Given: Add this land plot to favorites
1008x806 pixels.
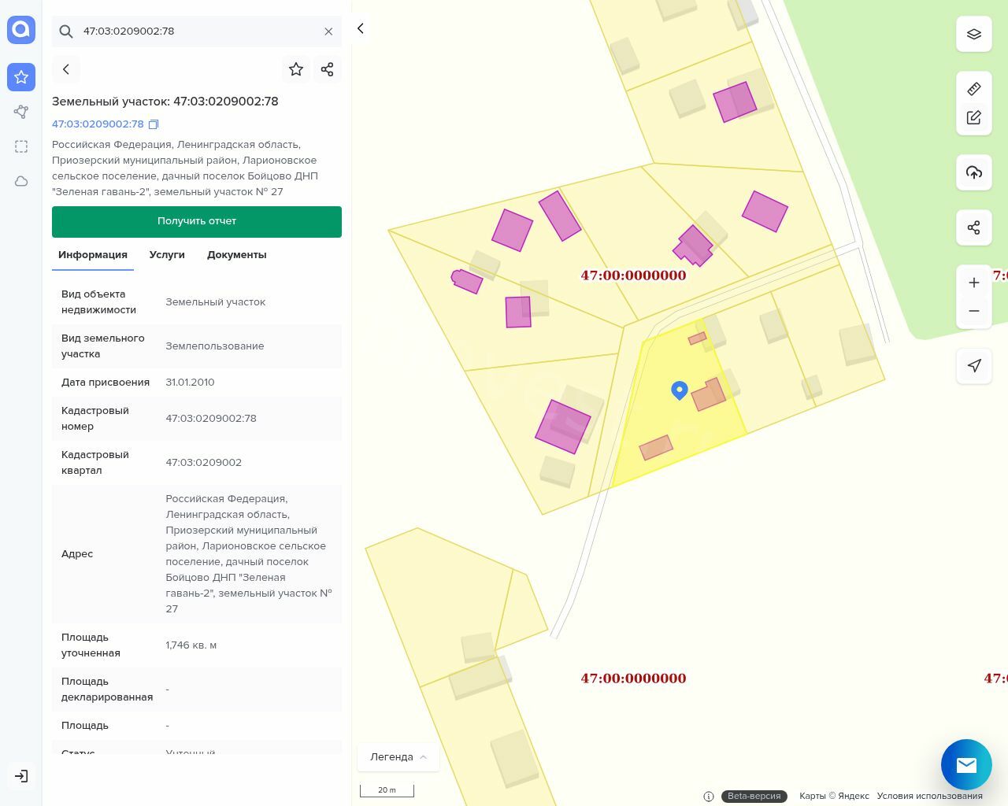Looking at the screenshot, I should coord(296,69).
